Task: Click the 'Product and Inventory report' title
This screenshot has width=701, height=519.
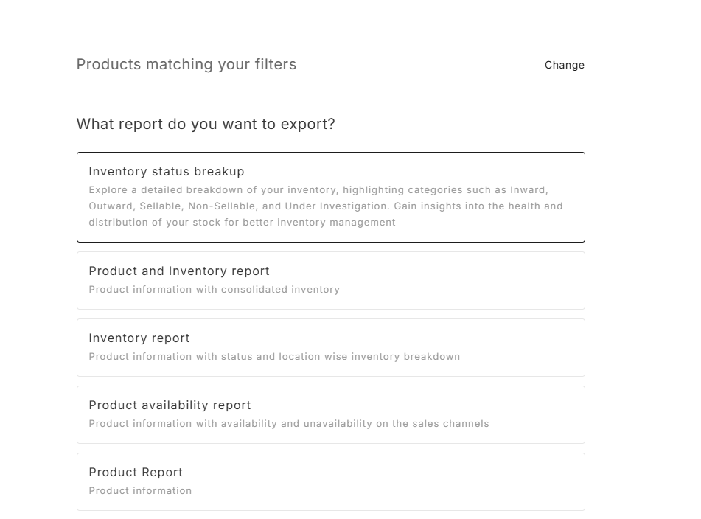Action: tap(179, 271)
